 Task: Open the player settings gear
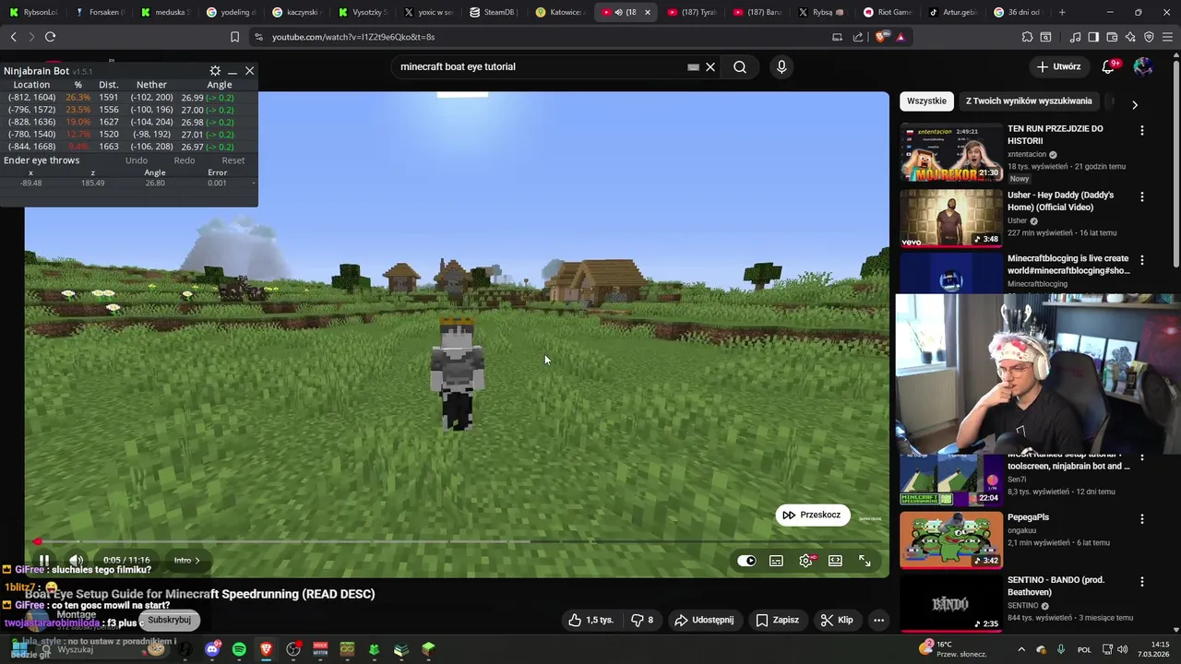point(805,561)
